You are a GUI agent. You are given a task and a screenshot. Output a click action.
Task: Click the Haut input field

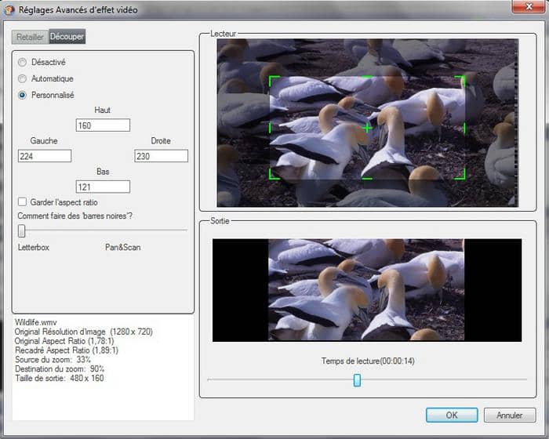[103, 125]
